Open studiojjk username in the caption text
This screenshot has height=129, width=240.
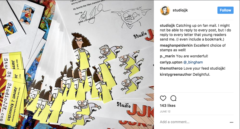coord(167,25)
